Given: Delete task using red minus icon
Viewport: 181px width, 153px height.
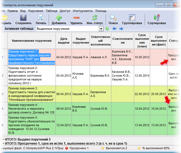Looking at the screenshot, I should coord(76,18).
